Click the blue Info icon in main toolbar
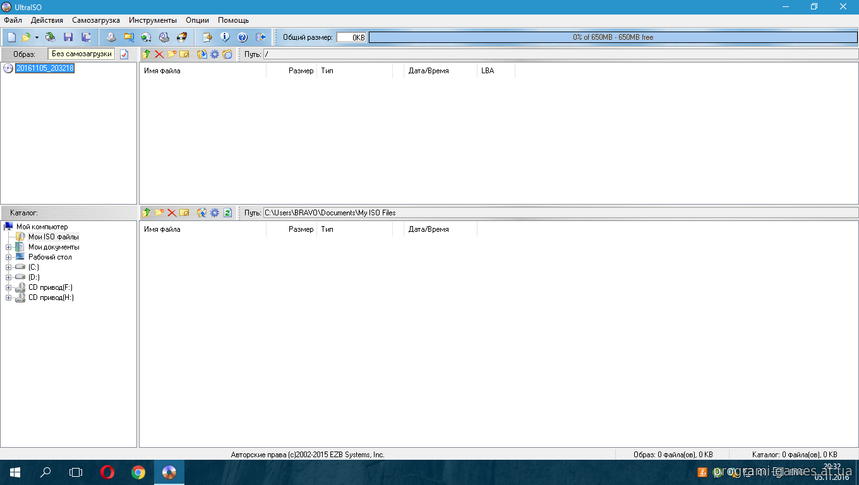This screenshot has height=485, width=859. click(x=225, y=37)
